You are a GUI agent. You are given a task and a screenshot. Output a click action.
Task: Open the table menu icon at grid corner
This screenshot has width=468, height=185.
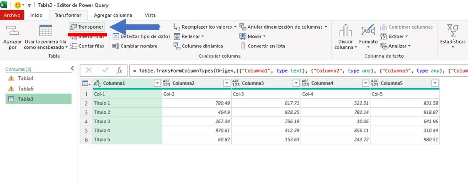pos(86,84)
